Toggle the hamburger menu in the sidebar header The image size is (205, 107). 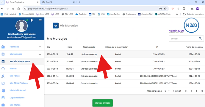click(x=40, y=20)
